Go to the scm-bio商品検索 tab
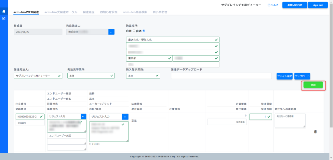Screen dimensions: 333x160 [x=135, y=12]
